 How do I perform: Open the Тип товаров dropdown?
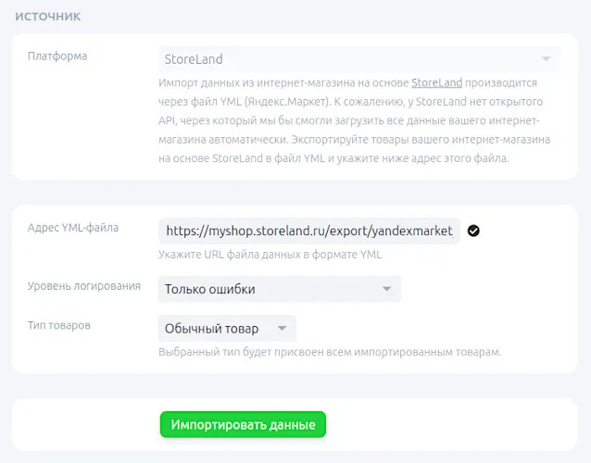[227, 329]
